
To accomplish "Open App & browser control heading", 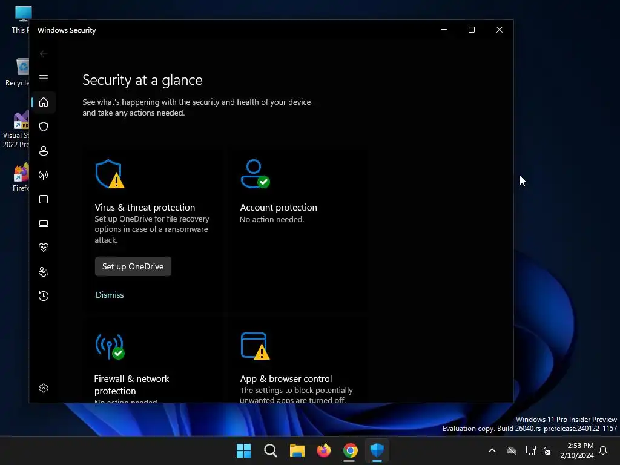I will 286,379.
